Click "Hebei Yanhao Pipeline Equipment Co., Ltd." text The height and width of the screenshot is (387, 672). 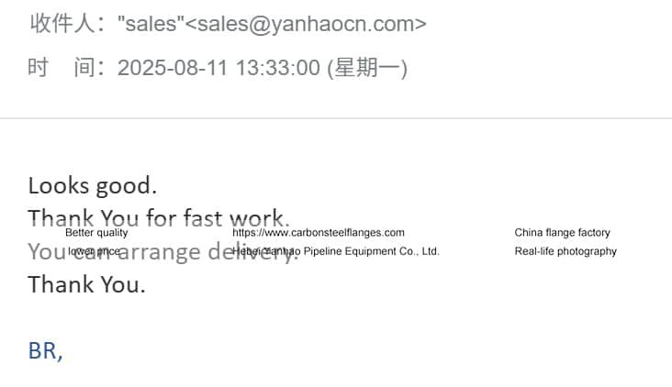336,251
